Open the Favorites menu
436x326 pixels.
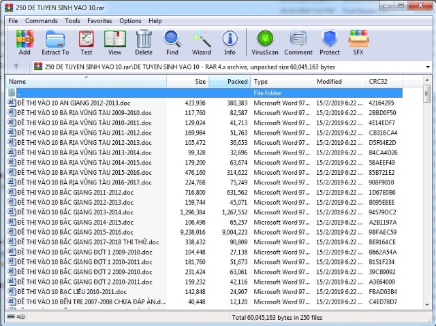point(99,21)
